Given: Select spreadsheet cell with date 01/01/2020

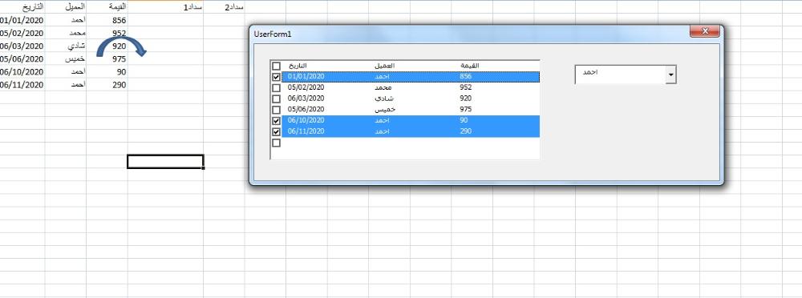Looking at the screenshot, I should tap(22, 21).
